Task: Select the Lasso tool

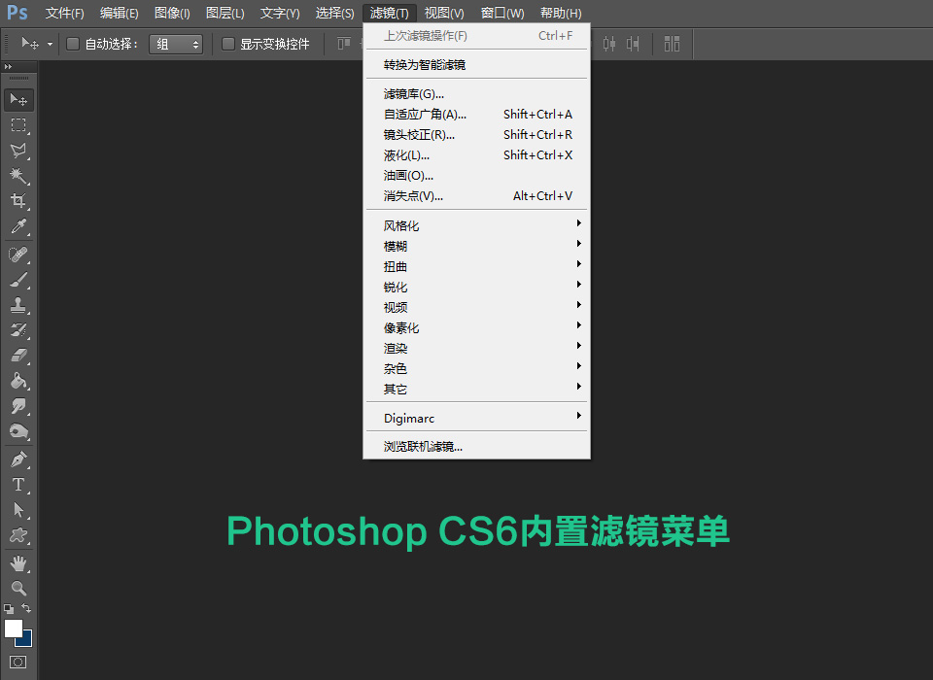Action: pyautogui.click(x=20, y=151)
